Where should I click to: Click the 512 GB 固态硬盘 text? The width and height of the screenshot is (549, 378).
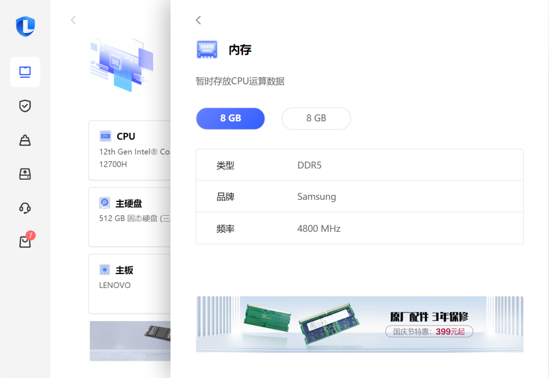click(x=134, y=218)
